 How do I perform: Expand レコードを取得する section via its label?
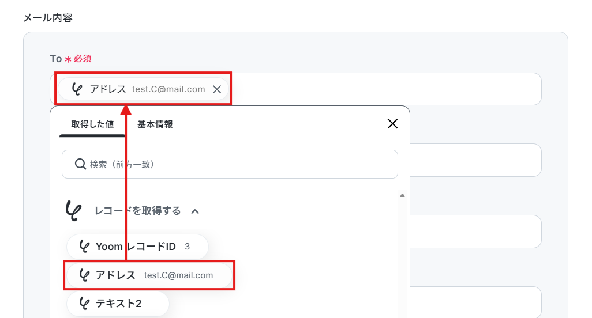(137, 211)
